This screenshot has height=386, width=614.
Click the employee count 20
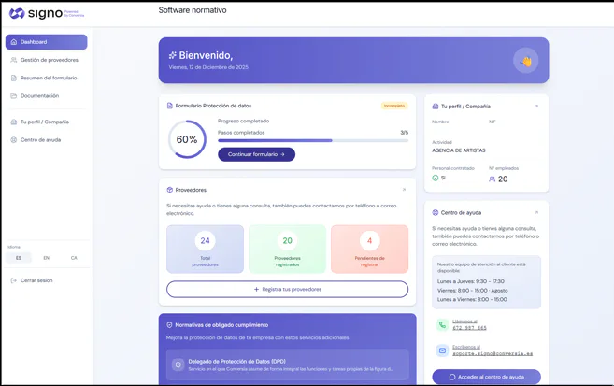tap(503, 179)
